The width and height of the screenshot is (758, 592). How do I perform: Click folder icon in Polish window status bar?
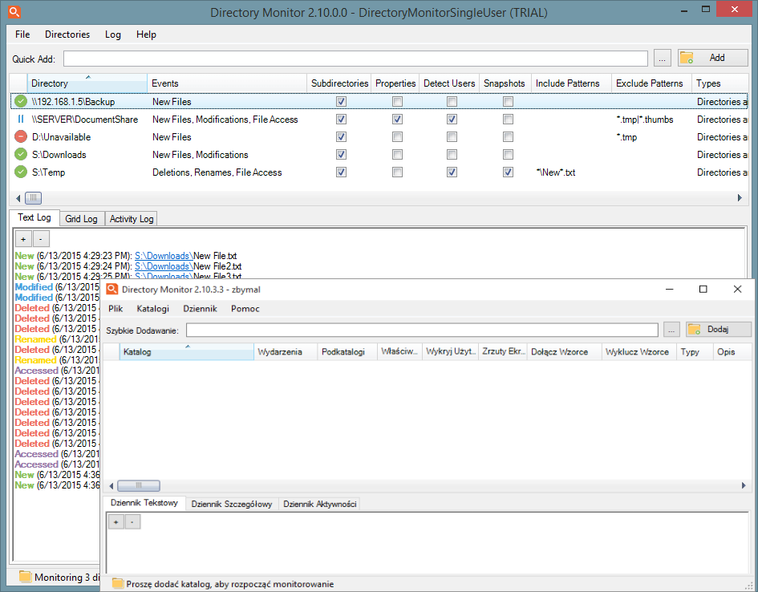point(117,583)
